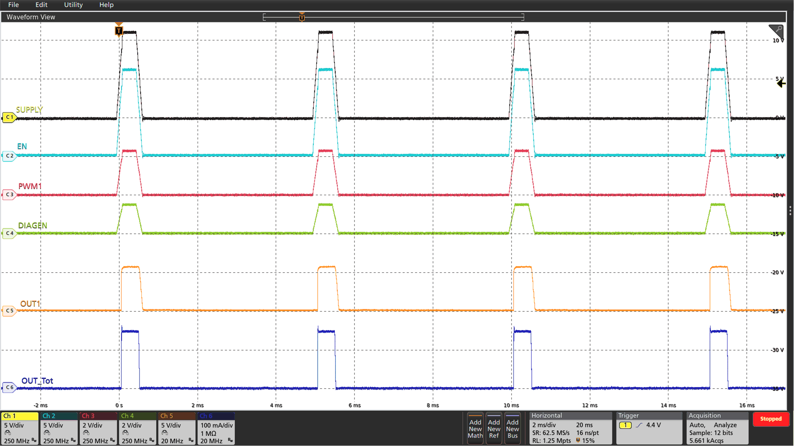Select the C5 OUT1 channel handle
This screenshot has height=446, width=794.
point(9,311)
